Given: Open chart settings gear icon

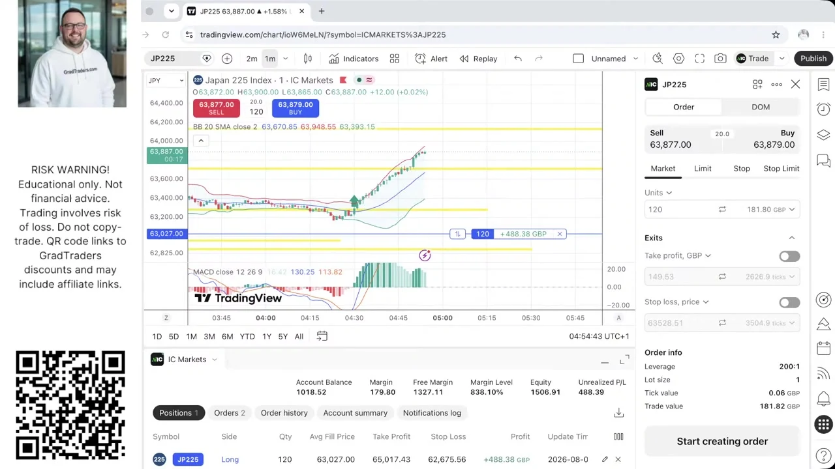Looking at the screenshot, I should coord(678,59).
